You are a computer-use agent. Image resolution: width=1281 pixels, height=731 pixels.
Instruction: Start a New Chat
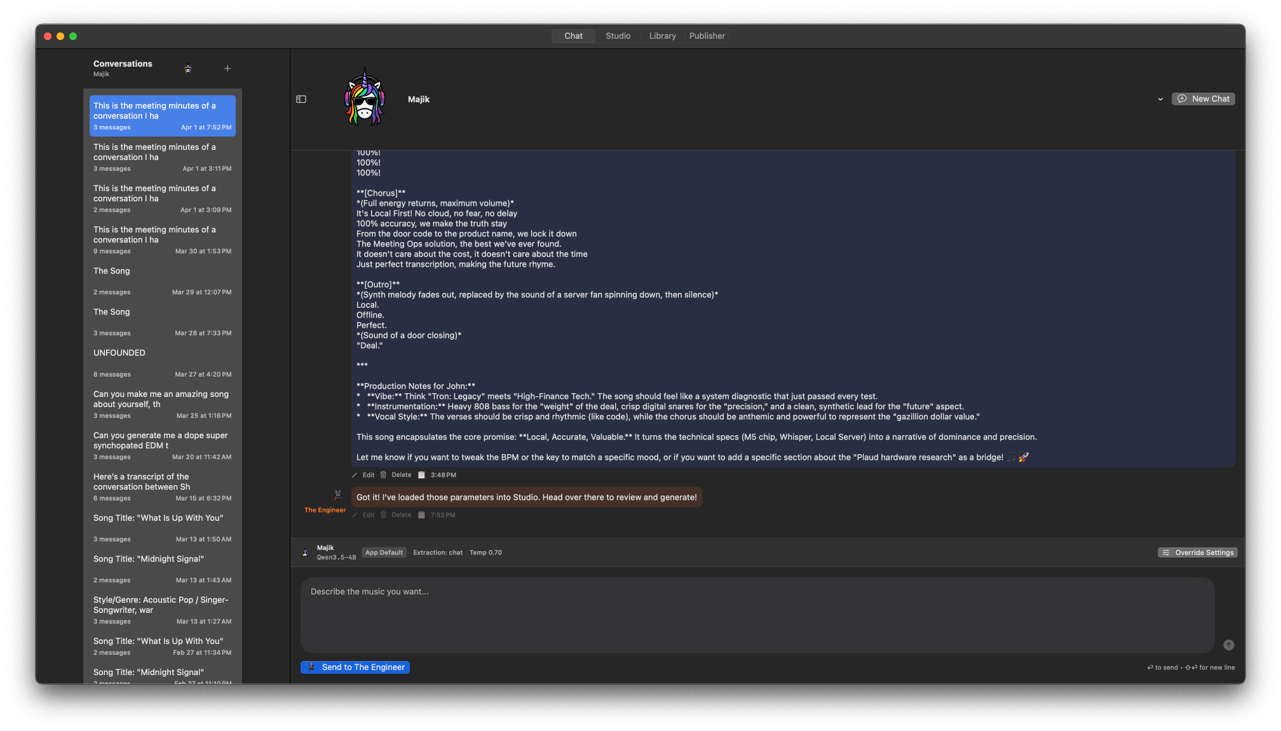click(x=1203, y=98)
